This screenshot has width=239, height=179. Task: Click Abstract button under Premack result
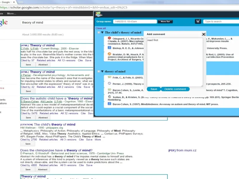[x=42, y=169]
